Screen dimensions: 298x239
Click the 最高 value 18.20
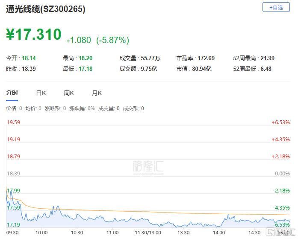click(86, 58)
